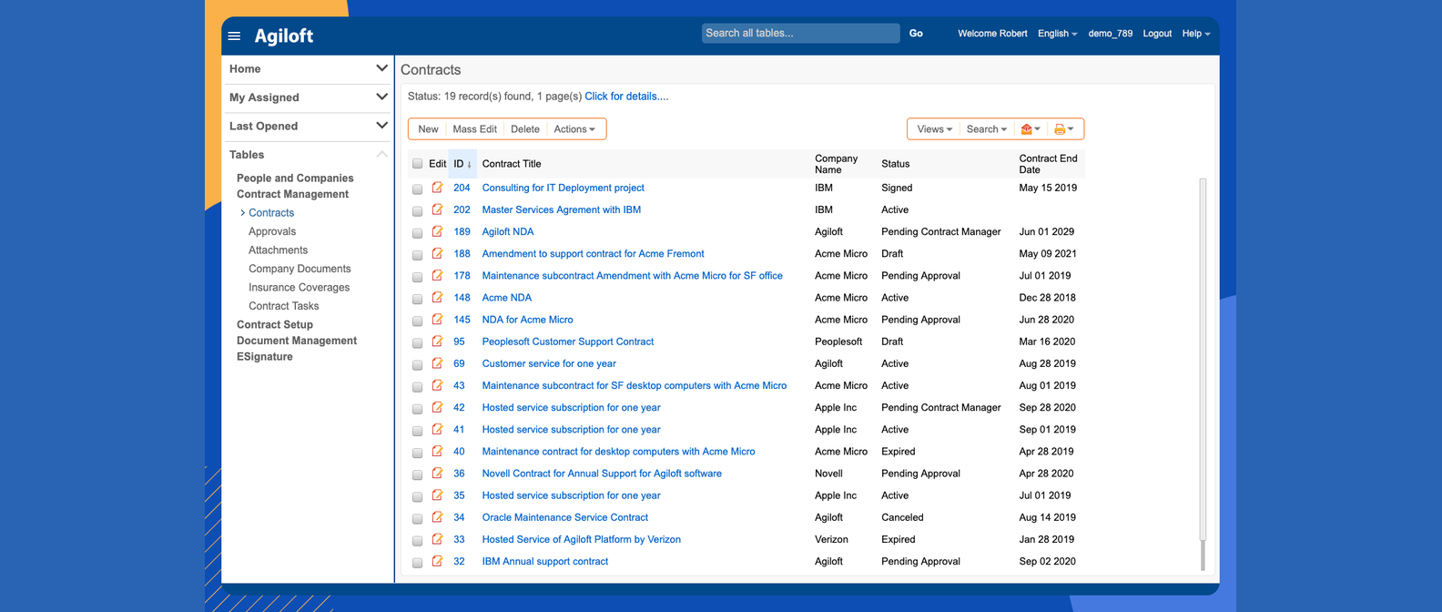Expand the My Assigned section chevron
1442x612 pixels.
pyautogui.click(x=381, y=97)
